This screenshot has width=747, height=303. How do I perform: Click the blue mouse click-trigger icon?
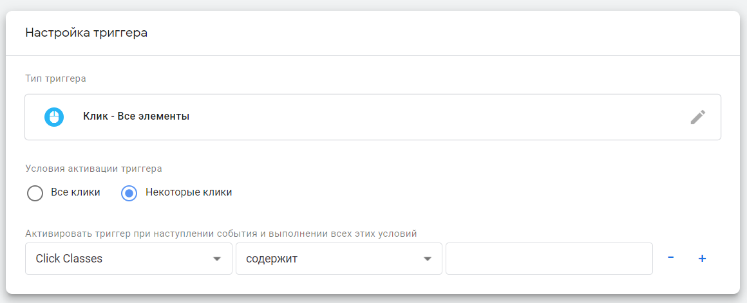click(54, 117)
